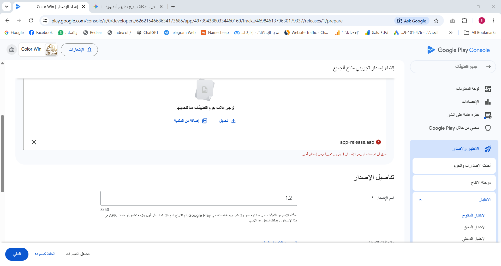This screenshot has height=266, width=501.
Task: Open the Namecheap bookmark
Action: coord(215,33)
